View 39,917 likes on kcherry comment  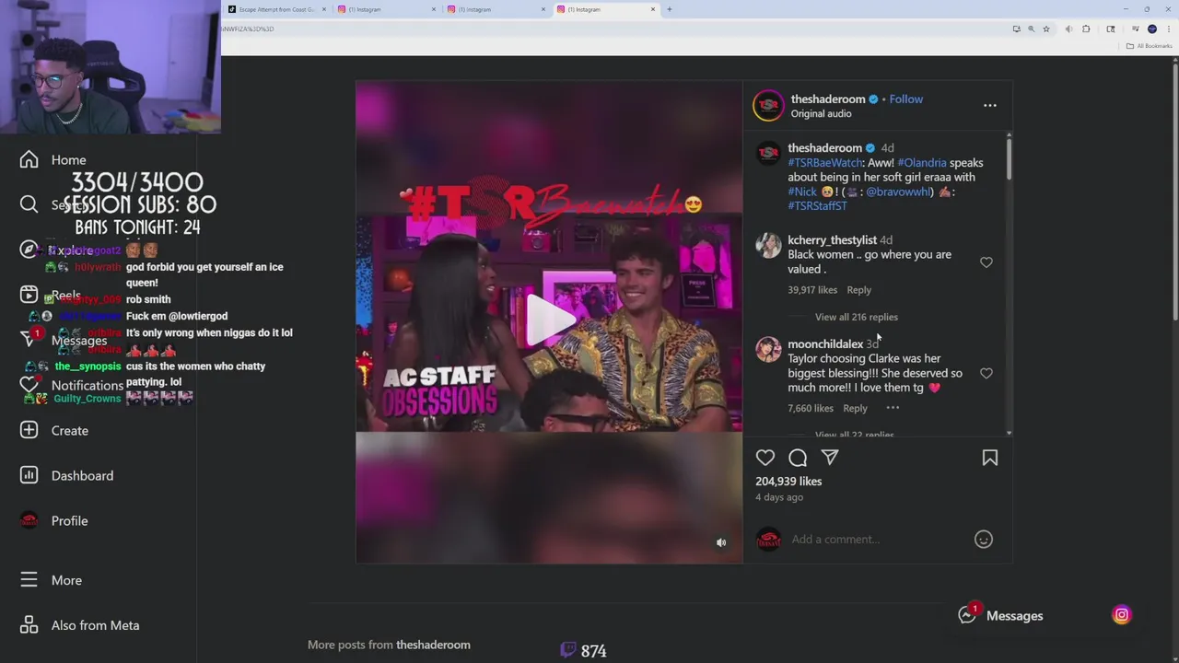812,290
